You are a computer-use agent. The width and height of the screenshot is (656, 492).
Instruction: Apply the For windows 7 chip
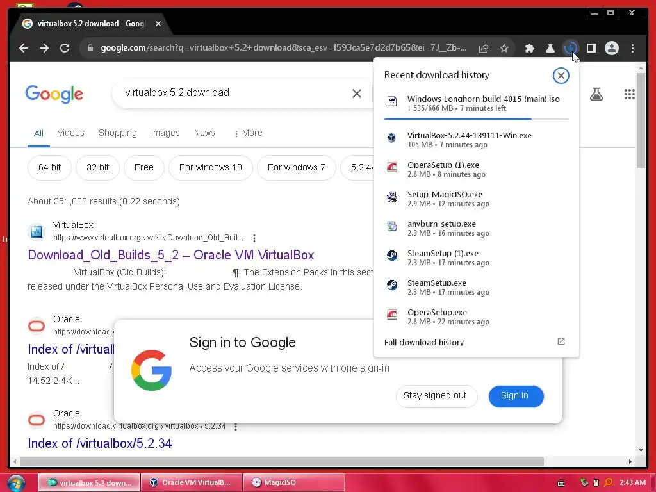click(296, 168)
